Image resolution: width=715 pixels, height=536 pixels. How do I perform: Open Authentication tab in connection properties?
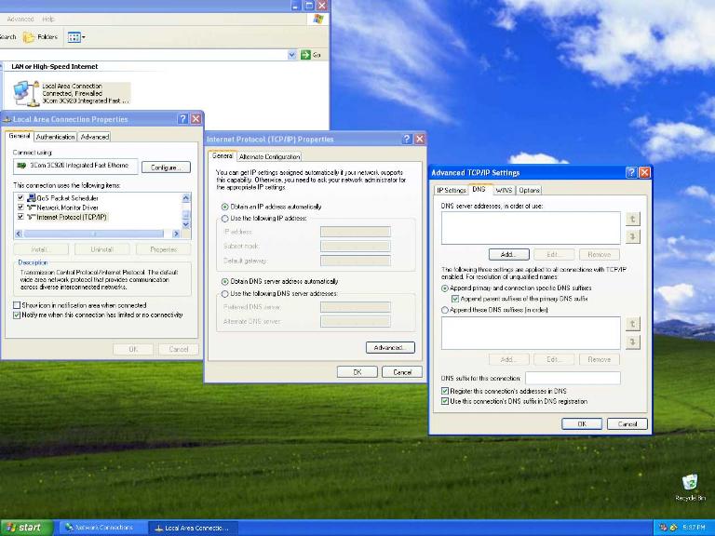[55, 137]
